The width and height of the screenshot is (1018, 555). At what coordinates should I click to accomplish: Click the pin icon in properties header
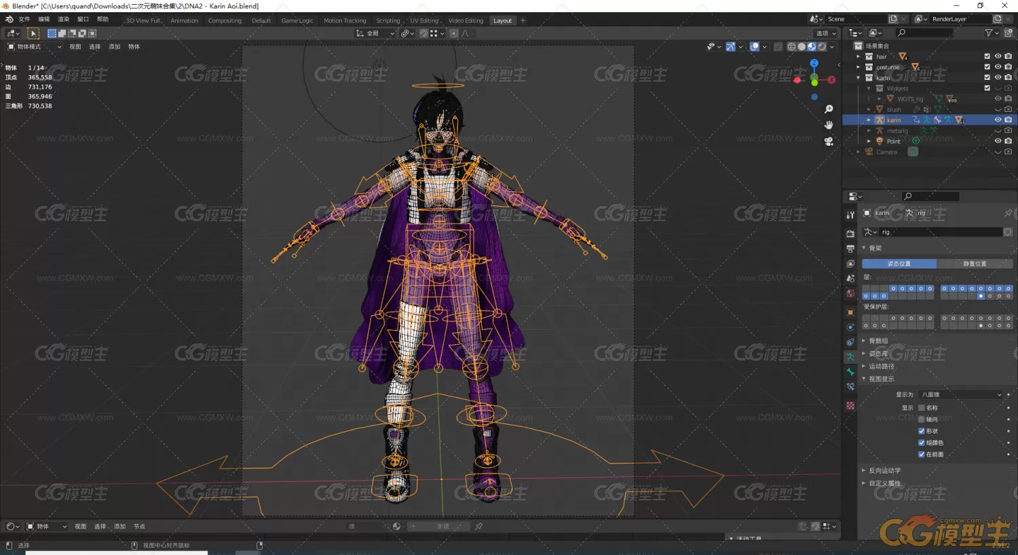1008,213
